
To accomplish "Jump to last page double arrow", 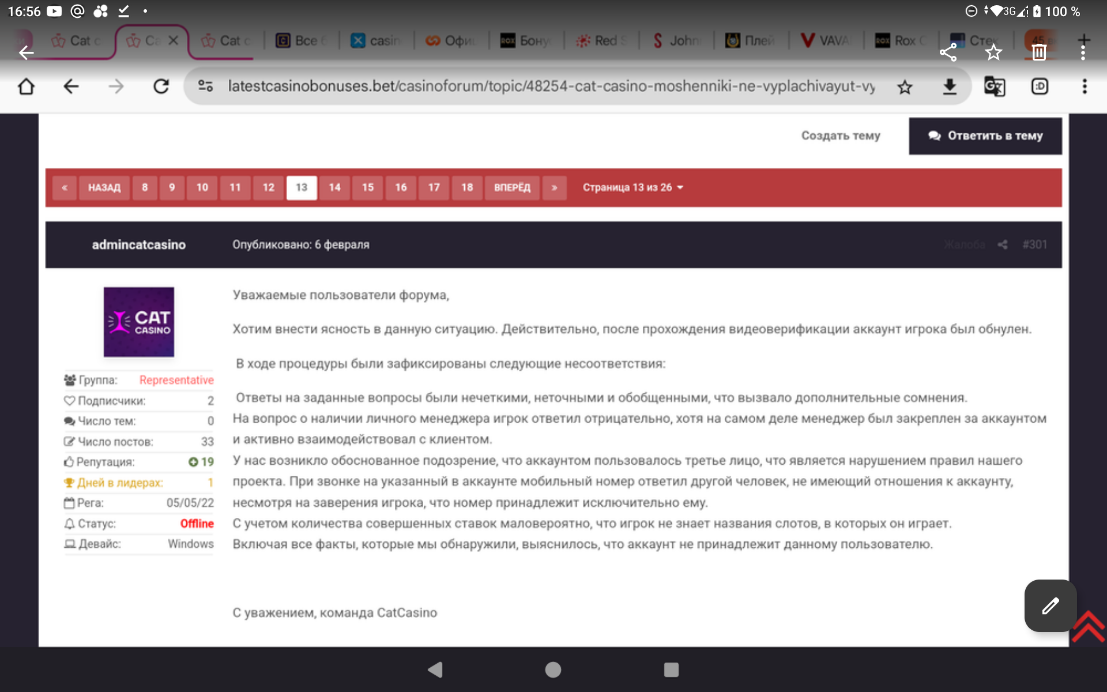I will [x=554, y=187].
